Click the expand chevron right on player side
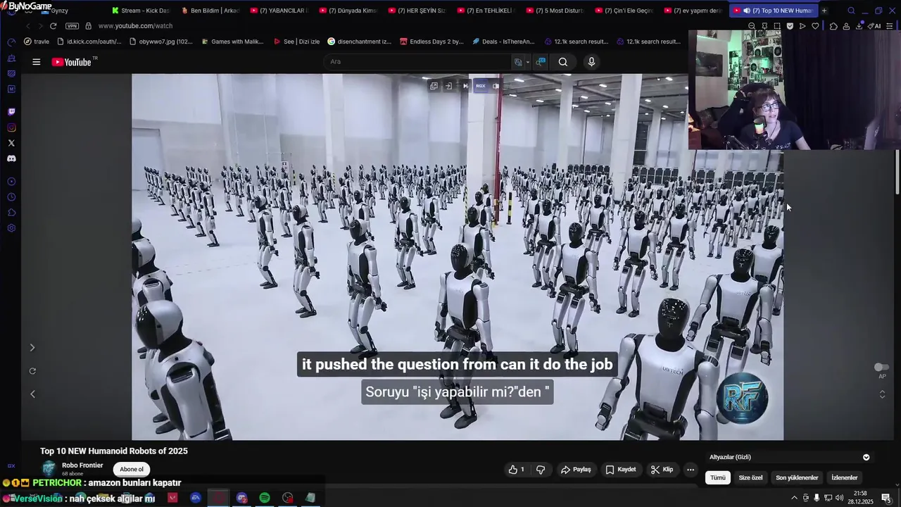The image size is (901, 507). point(32,348)
